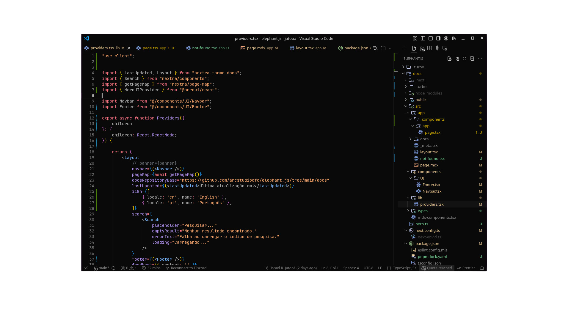This screenshot has width=571, height=321.
Task: Switch to page.mdx tab
Action: coord(256,48)
